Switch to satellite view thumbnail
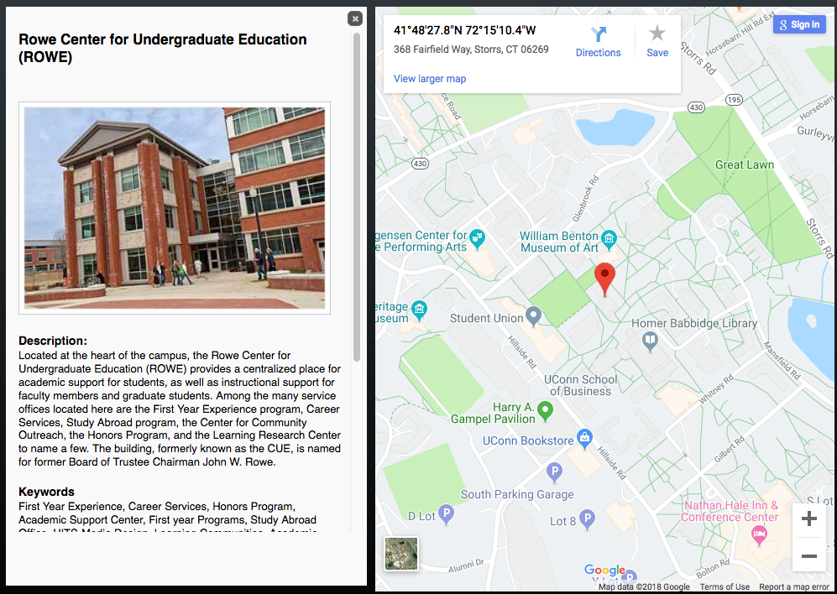The image size is (837, 594). (x=401, y=554)
